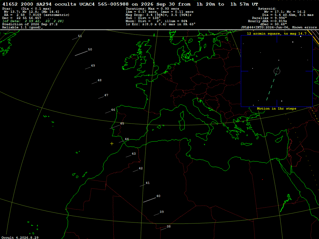Image resolution: width=319 pixels, height=239 pixels.
Task: Click the 'Asteroid:' data heading
Action: (267, 9)
